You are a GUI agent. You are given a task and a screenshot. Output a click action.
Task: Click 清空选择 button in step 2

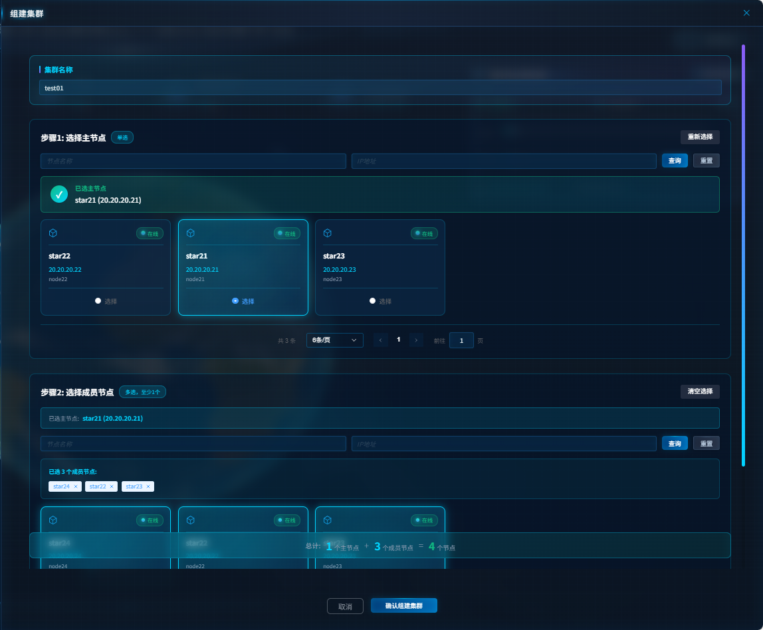(x=699, y=391)
